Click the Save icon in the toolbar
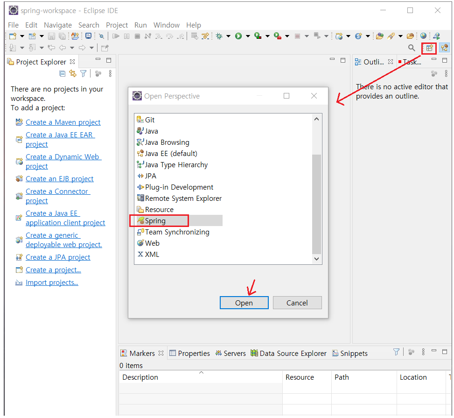 pos(51,36)
